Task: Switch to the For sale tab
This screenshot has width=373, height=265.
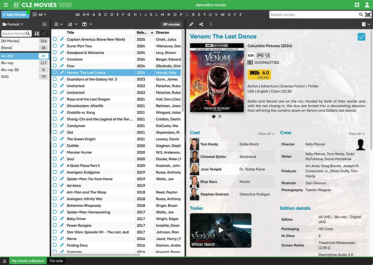Action: click(57, 261)
